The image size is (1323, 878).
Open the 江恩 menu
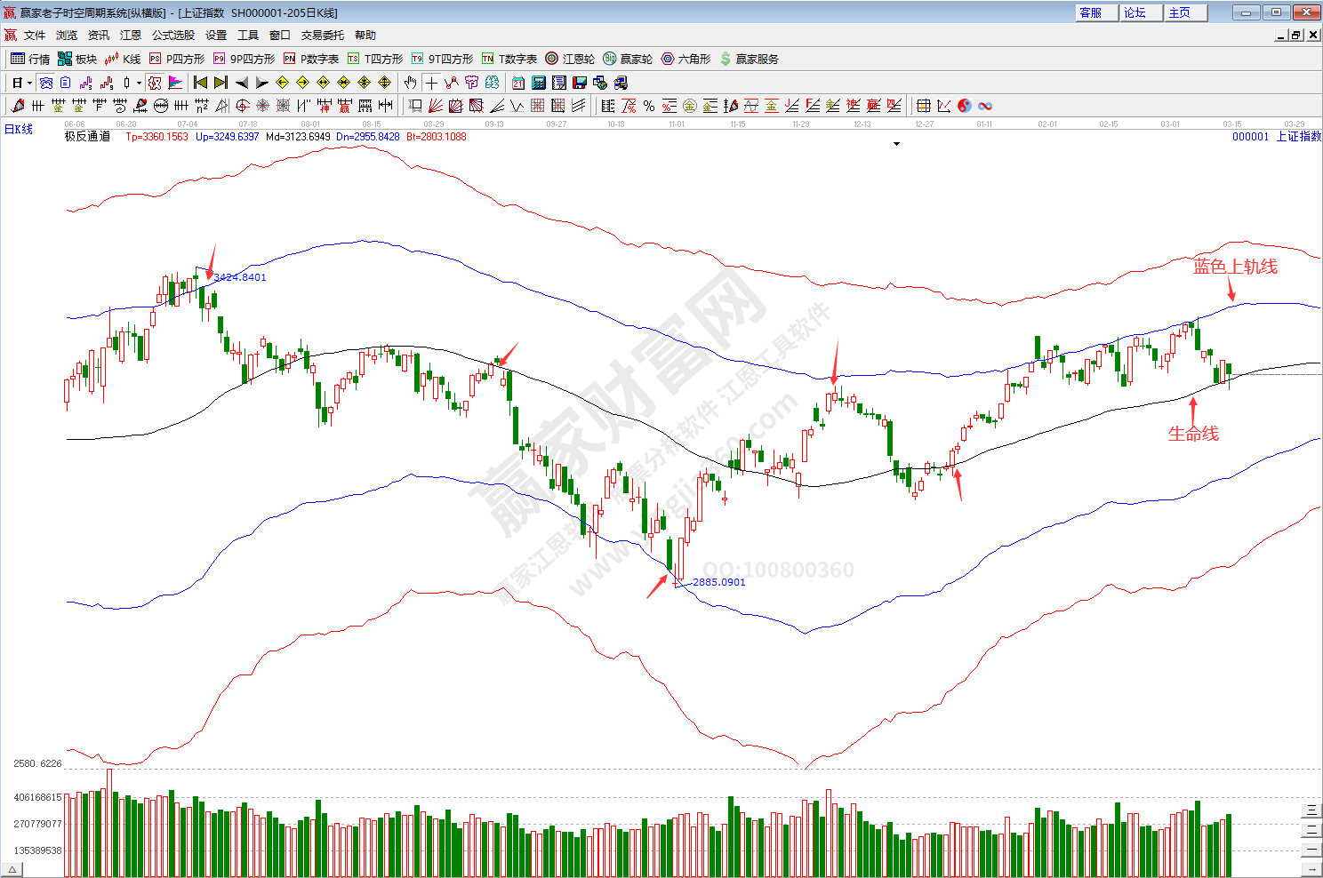[x=131, y=36]
